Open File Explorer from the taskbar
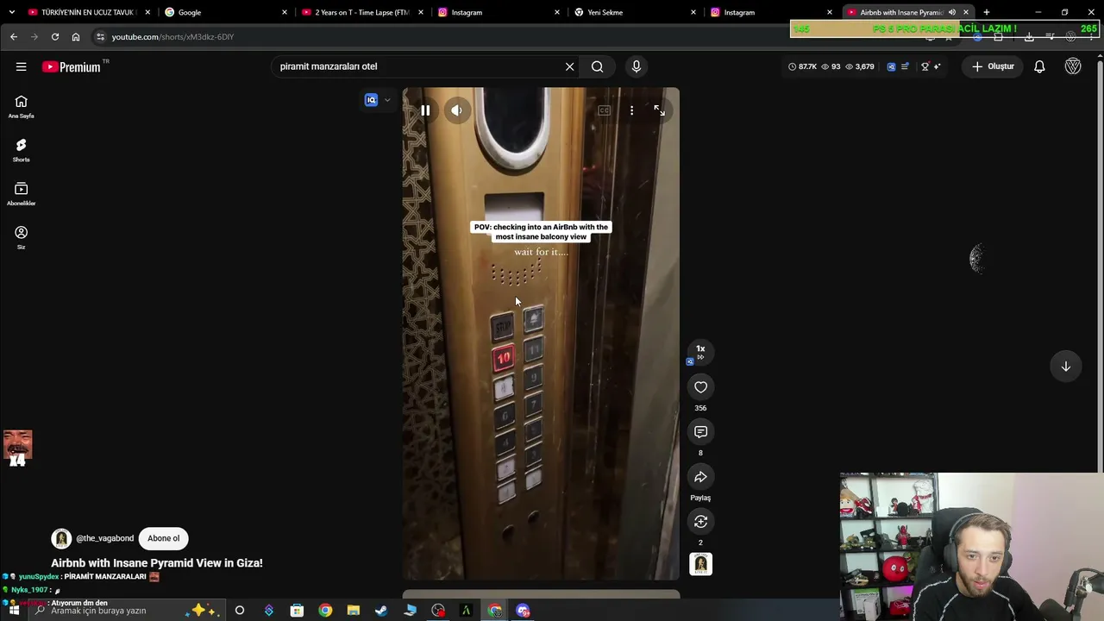 coord(353,611)
